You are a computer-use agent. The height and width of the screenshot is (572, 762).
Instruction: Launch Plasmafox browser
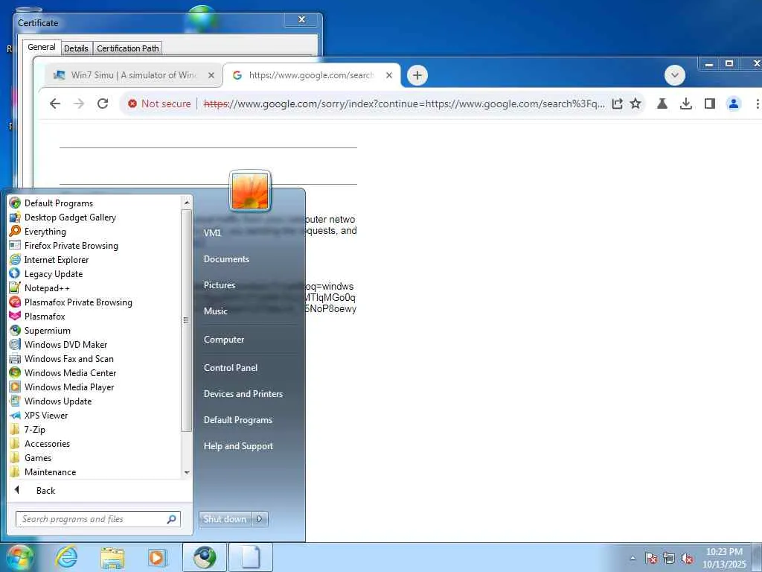(x=37, y=316)
